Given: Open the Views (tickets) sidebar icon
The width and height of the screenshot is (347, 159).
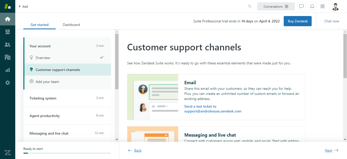Looking at the screenshot, I should tap(8, 32).
